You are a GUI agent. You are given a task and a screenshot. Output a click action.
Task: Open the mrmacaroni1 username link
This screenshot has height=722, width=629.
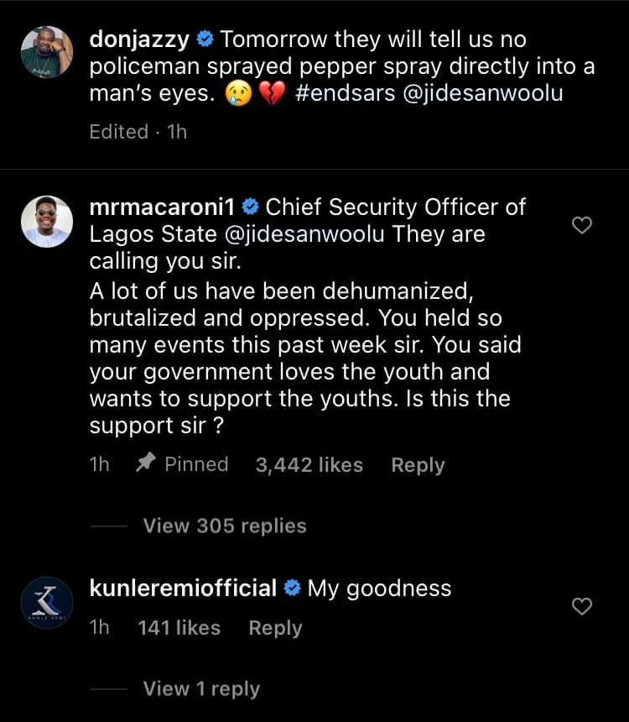coord(163,207)
